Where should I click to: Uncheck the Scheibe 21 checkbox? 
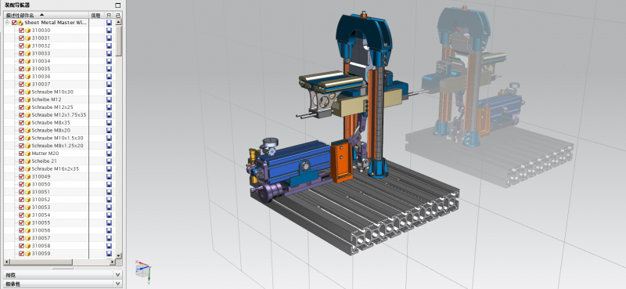click(22, 161)
